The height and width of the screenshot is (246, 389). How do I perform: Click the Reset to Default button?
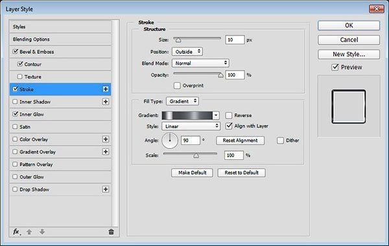(x=241, y=173)
